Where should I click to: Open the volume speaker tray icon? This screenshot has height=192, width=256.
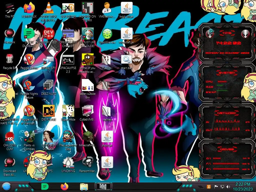(228, 186)
